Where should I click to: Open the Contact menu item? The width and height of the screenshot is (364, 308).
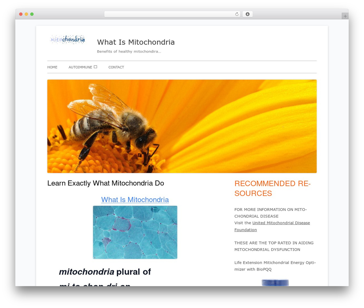(x=116, y=67)
